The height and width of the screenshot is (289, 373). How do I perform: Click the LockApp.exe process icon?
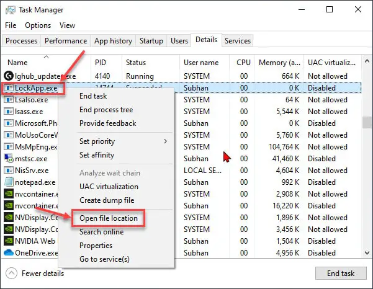point(9,88)
